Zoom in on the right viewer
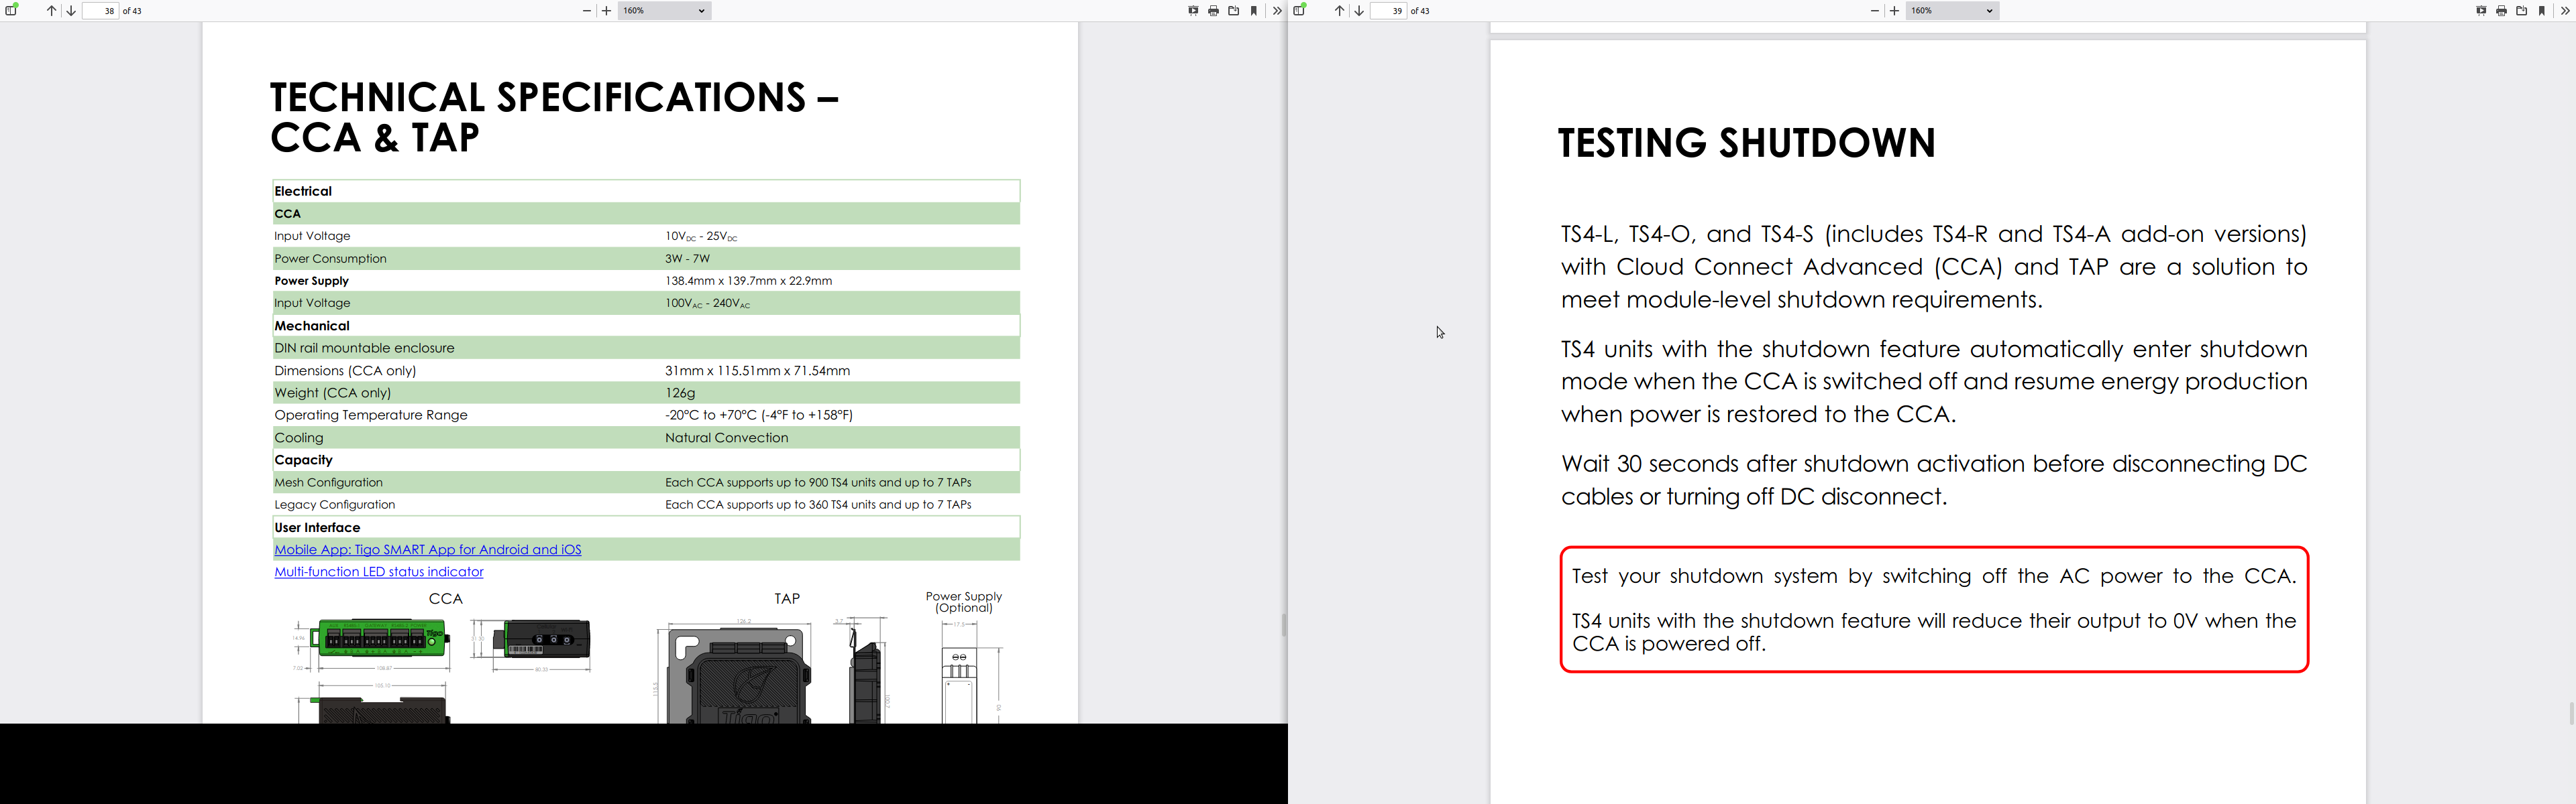The image size is (2576, 804). [x=1894, y=11]
